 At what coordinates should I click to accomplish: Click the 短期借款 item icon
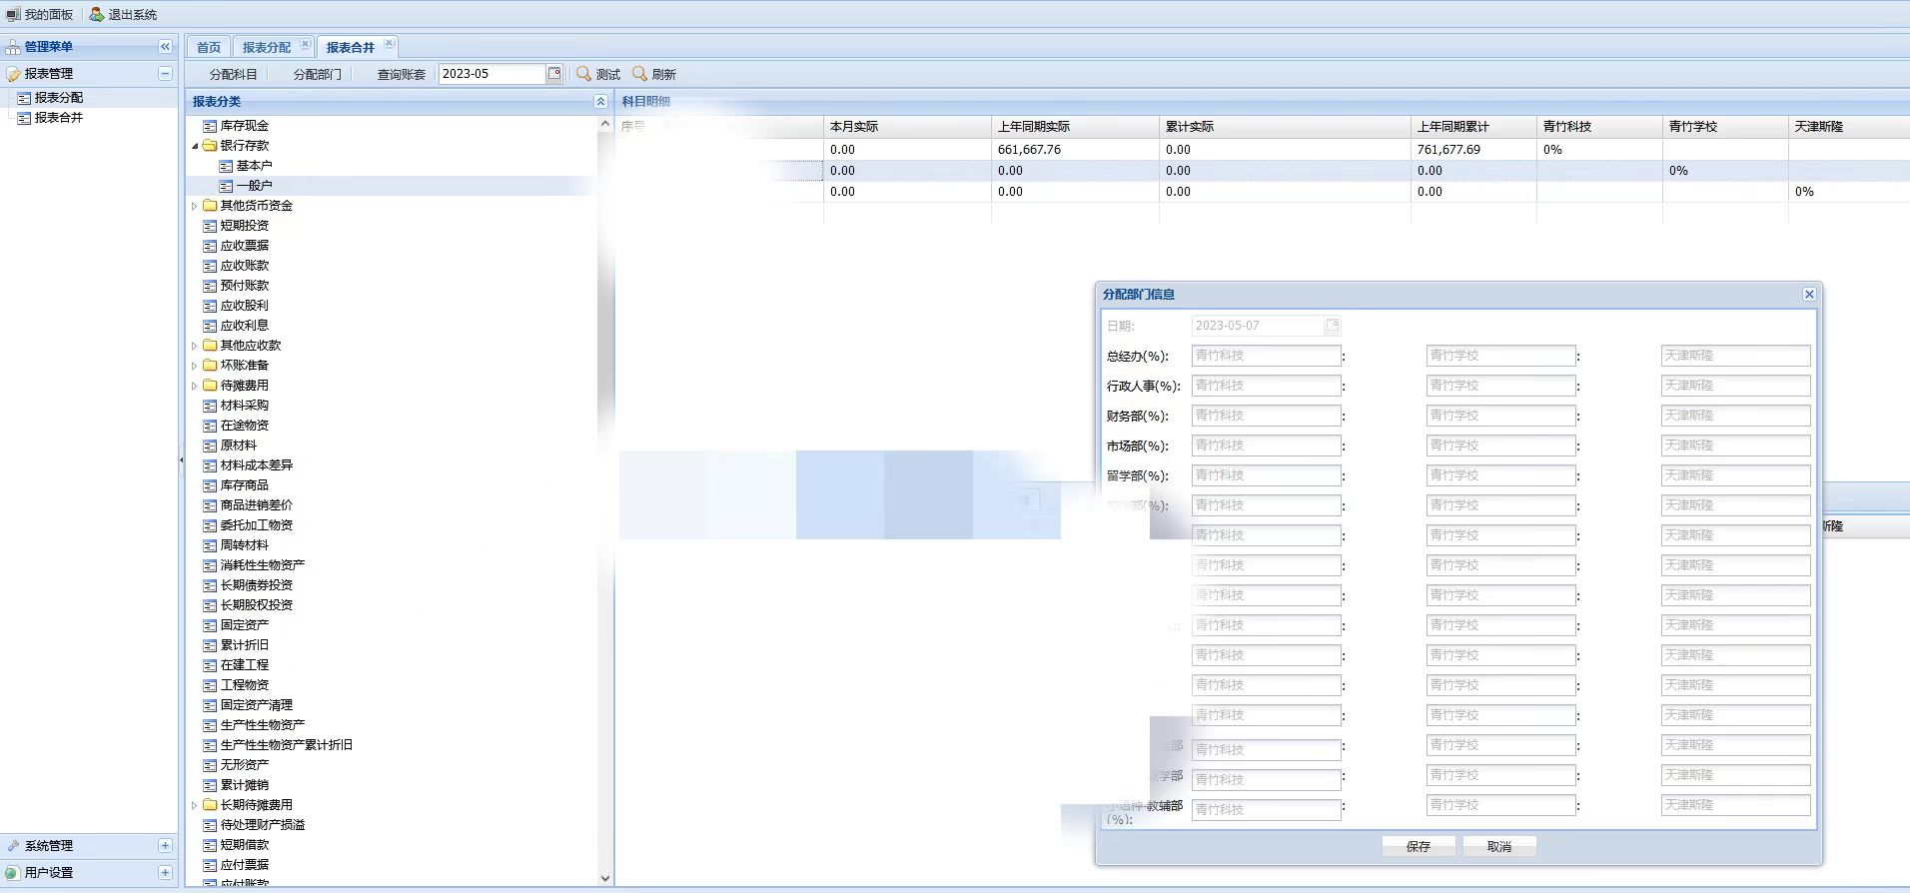[210, 845]
